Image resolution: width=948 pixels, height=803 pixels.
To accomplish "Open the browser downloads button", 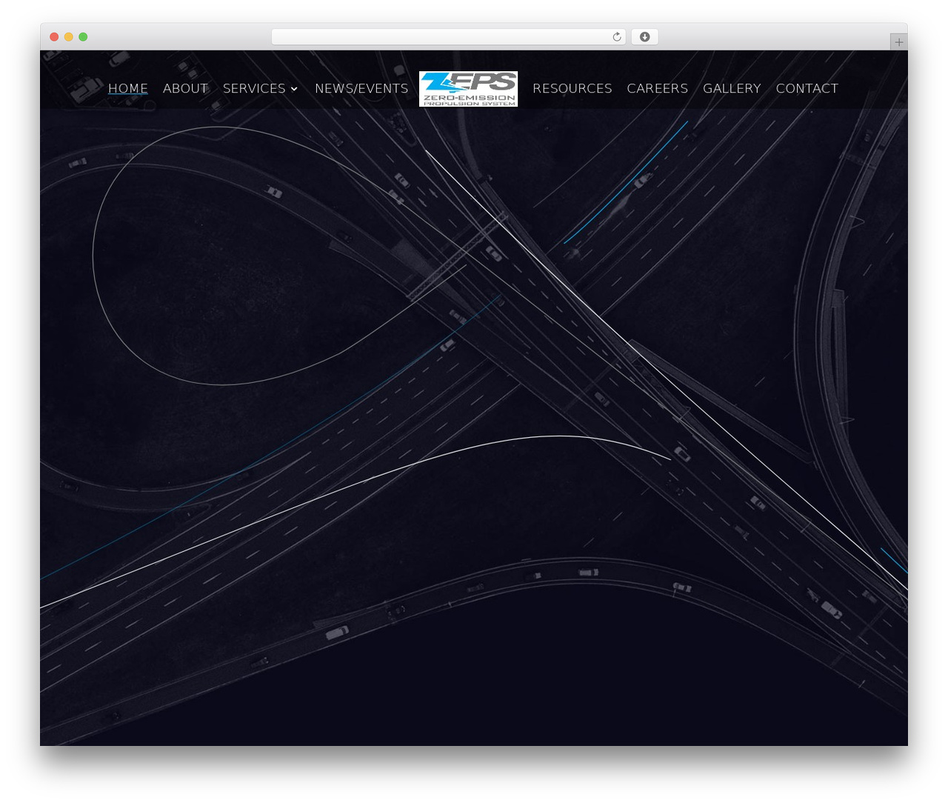I will pyautogui.click(x=644, y=37).
